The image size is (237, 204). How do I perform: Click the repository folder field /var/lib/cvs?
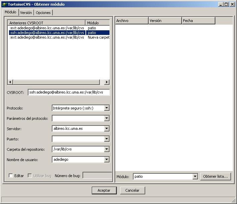coord(78,149)
